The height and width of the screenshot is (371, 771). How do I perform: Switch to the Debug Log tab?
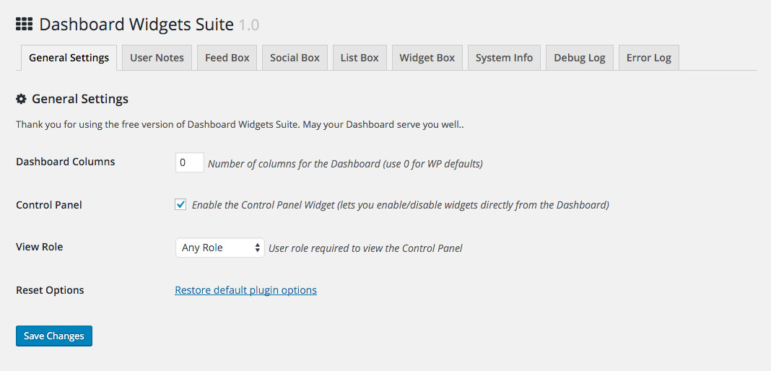click(x=579, y=58)
